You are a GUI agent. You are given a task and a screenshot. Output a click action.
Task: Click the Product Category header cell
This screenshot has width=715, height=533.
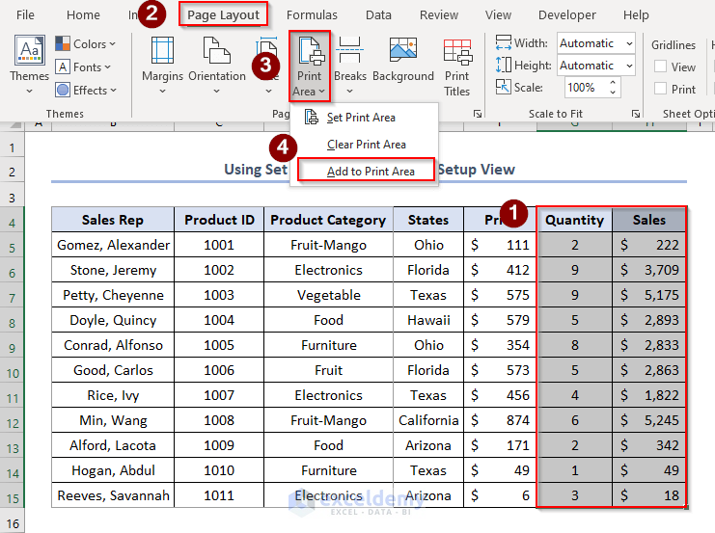328,220
